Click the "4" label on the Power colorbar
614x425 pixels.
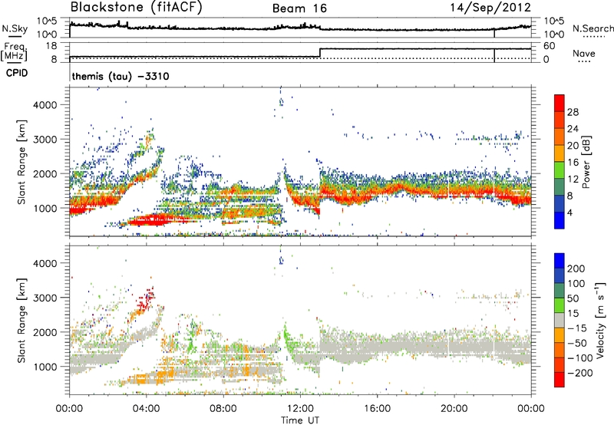(569, 212)
